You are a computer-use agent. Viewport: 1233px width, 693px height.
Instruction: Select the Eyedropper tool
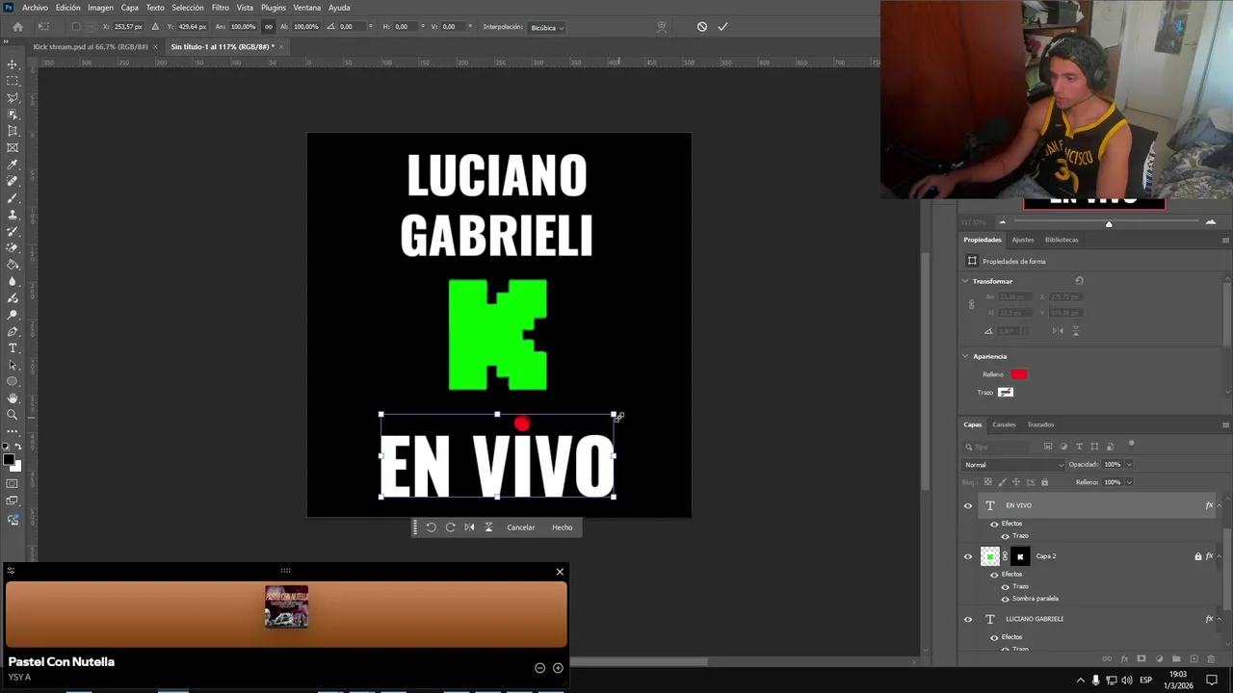[x=13, y=165]
